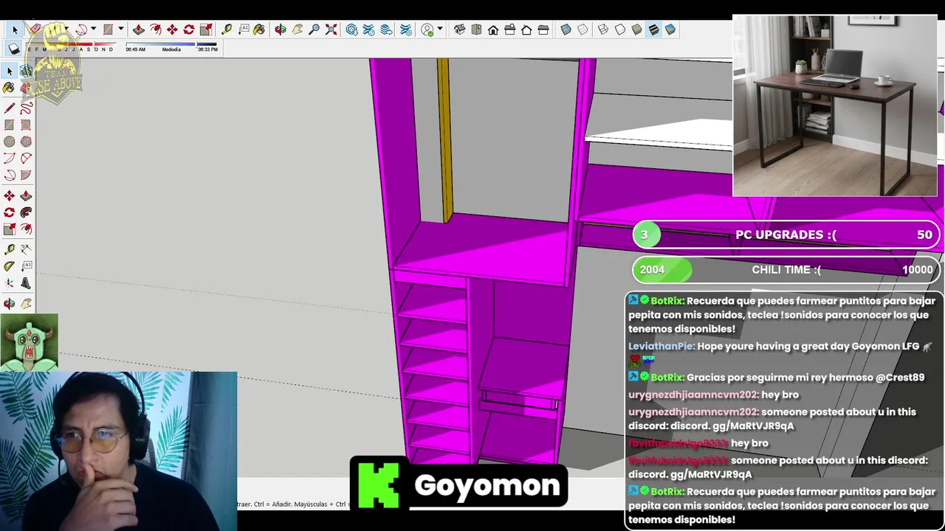Pick the Axes tool
945x531 pixels.
[x=9, y=283]
